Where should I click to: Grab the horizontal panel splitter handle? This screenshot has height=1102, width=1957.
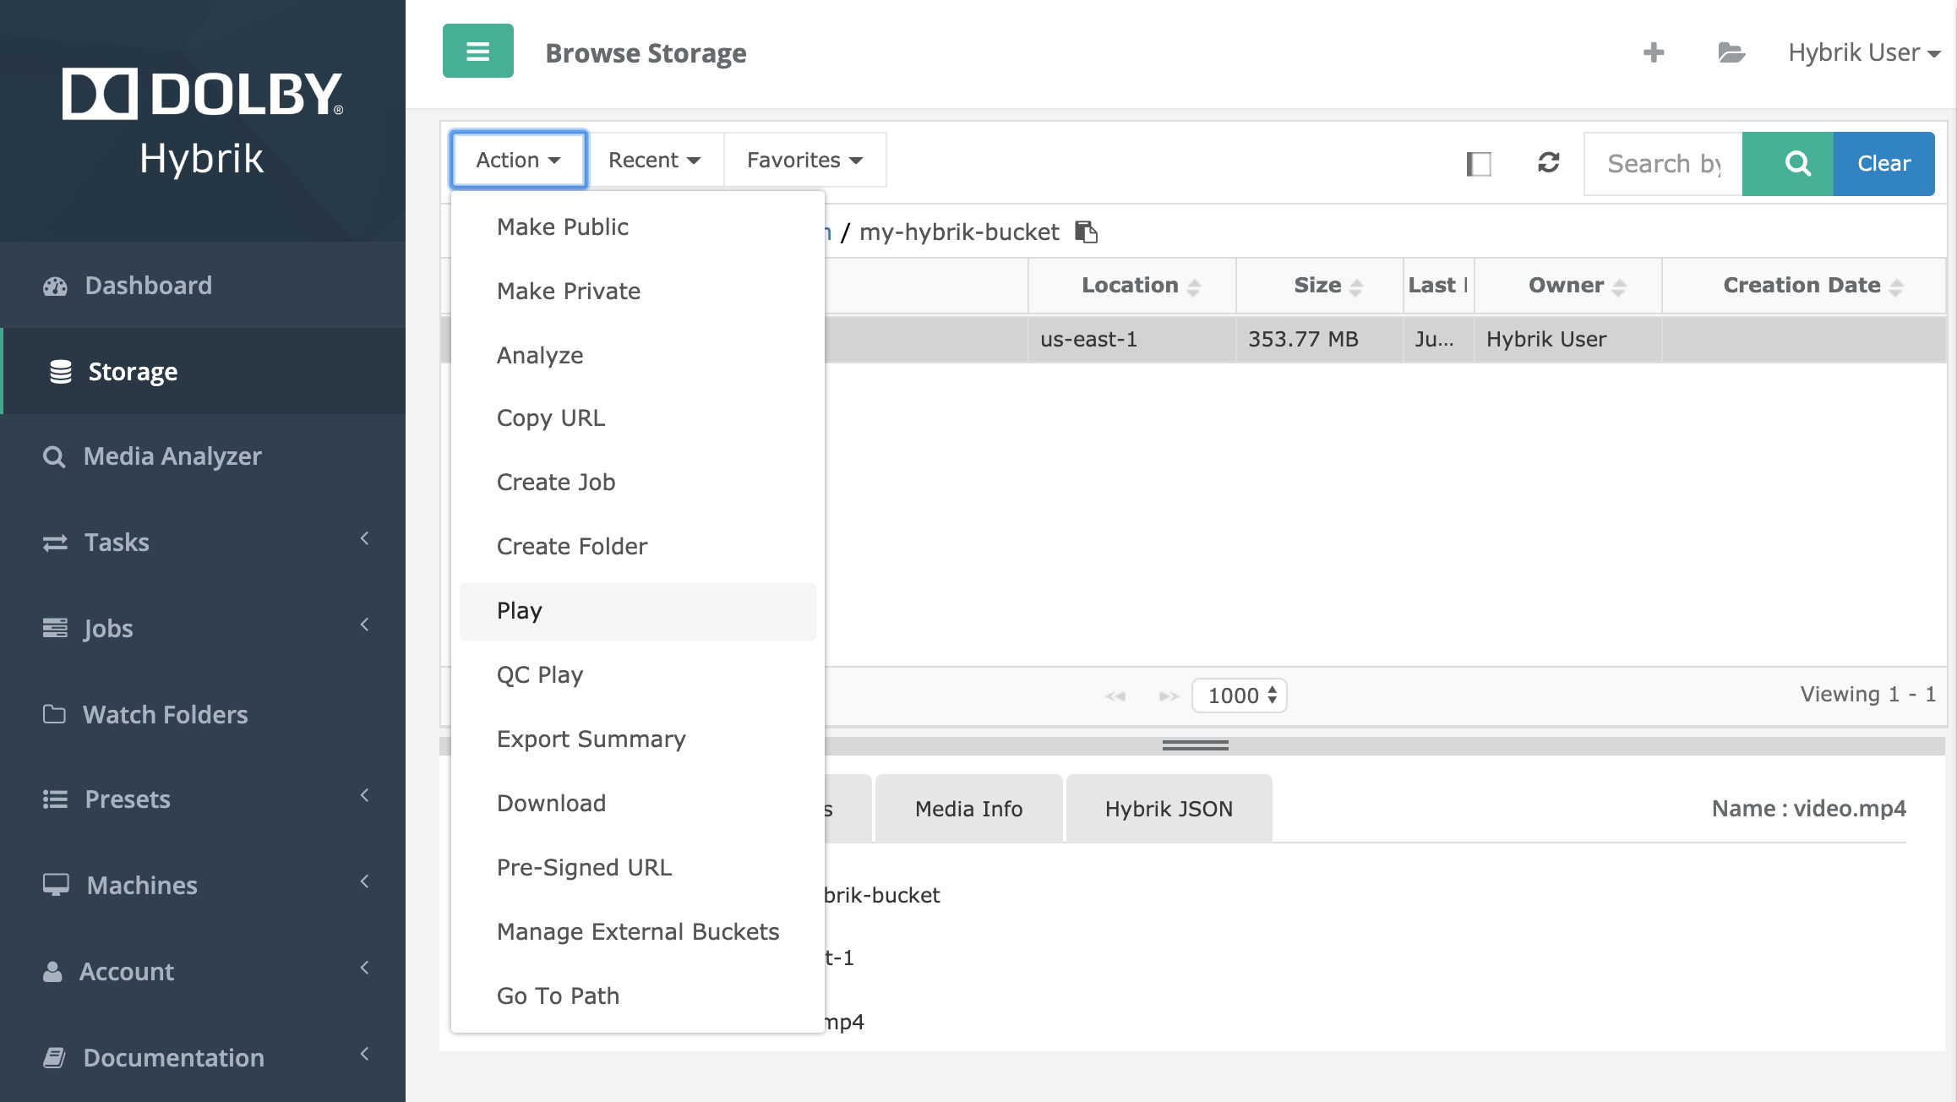coord(1195,745)
